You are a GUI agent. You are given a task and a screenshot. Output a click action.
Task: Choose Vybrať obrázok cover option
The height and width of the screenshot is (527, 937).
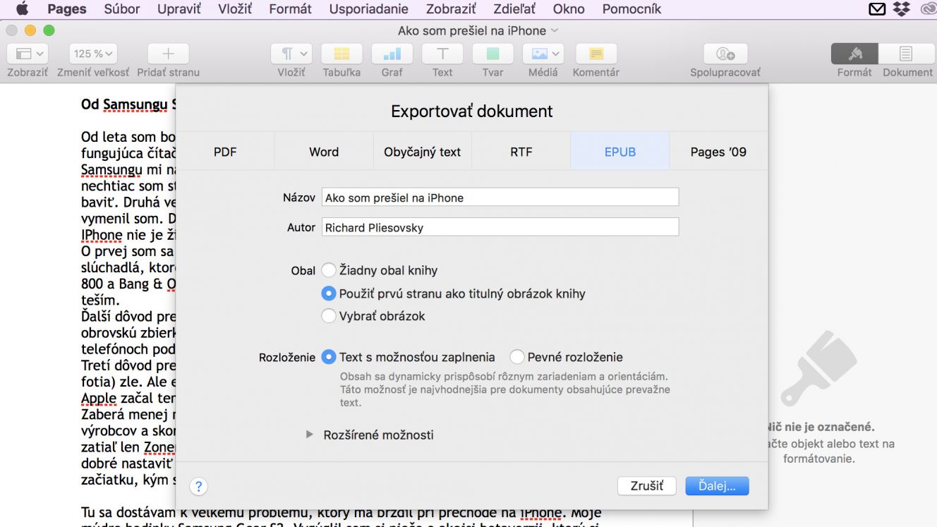click(329, 316)
